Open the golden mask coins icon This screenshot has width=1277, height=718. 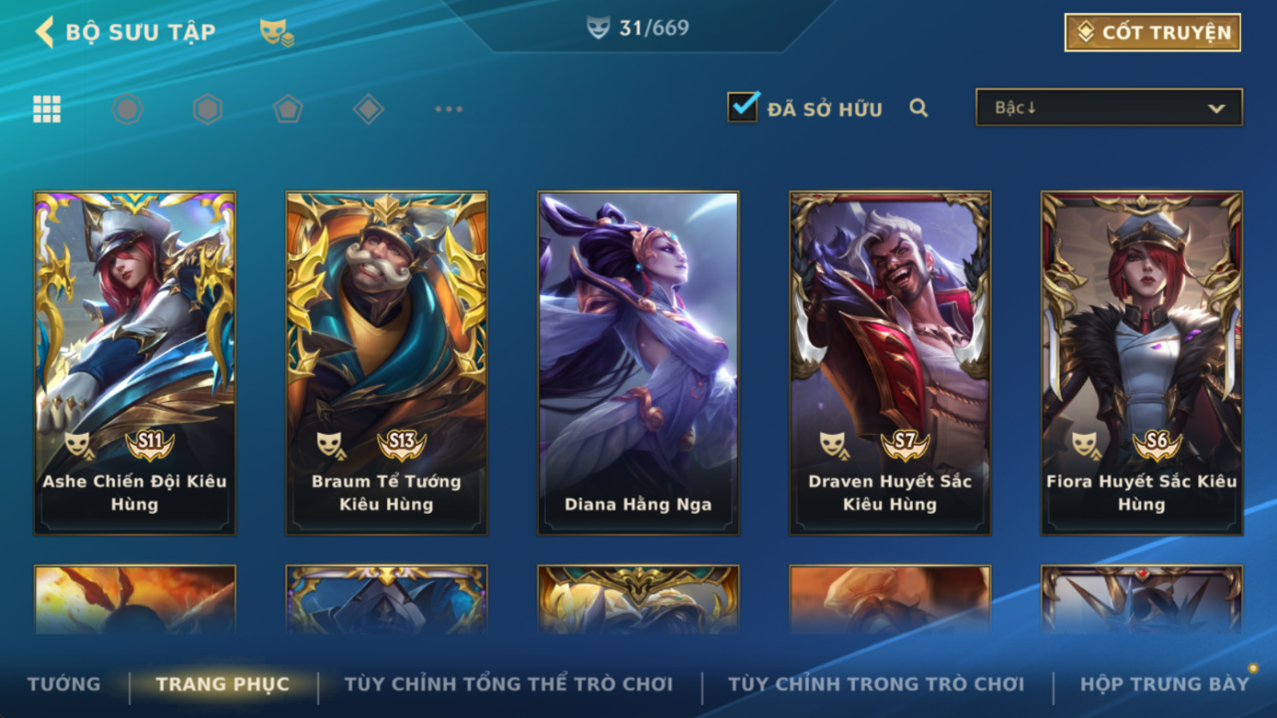pos(276,33)
